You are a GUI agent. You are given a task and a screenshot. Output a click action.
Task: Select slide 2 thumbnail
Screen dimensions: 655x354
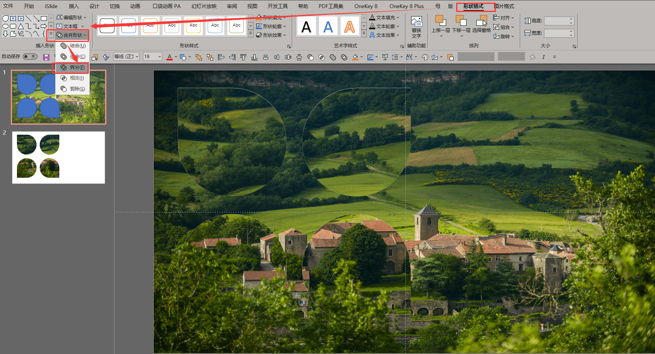(59, 157)
